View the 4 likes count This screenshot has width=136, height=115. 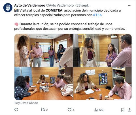[x=73, y=110]
